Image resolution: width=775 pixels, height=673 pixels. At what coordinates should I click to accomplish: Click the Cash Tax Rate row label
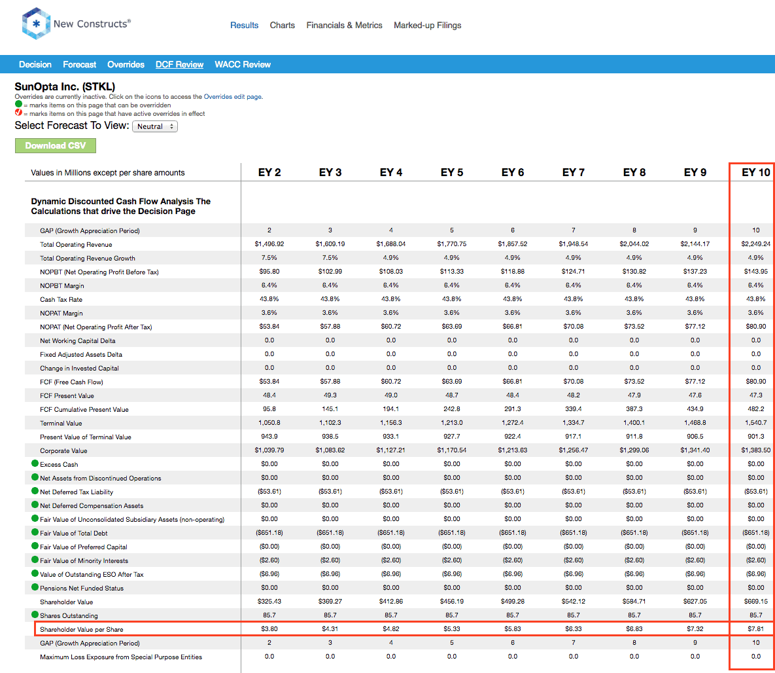coord(61,299)
